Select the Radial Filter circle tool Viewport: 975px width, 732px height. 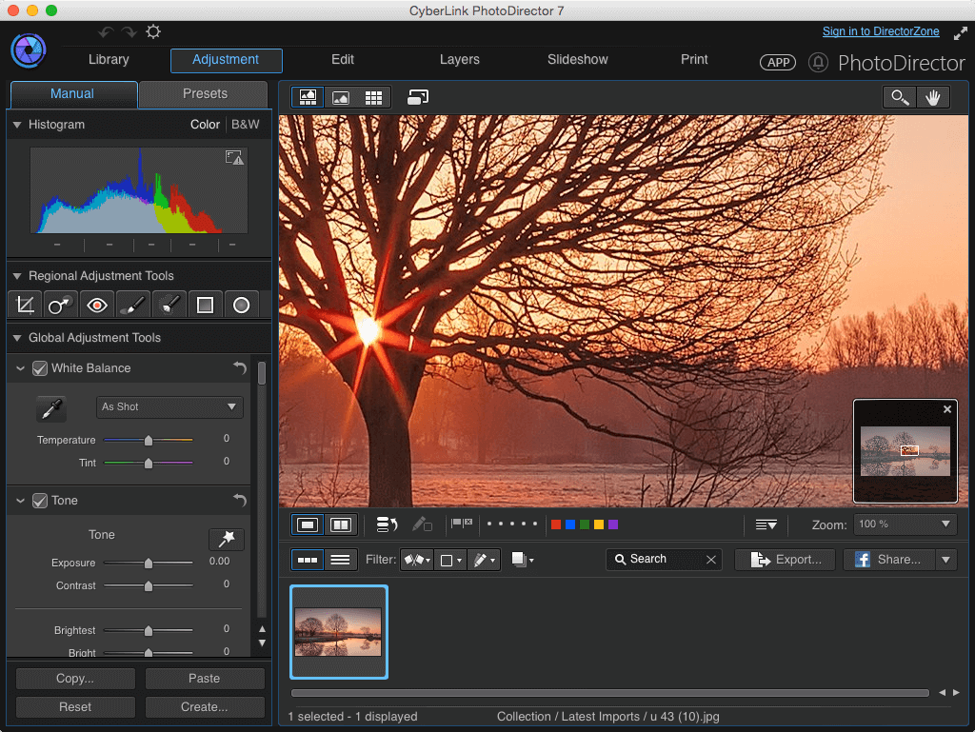coord(241,306)
